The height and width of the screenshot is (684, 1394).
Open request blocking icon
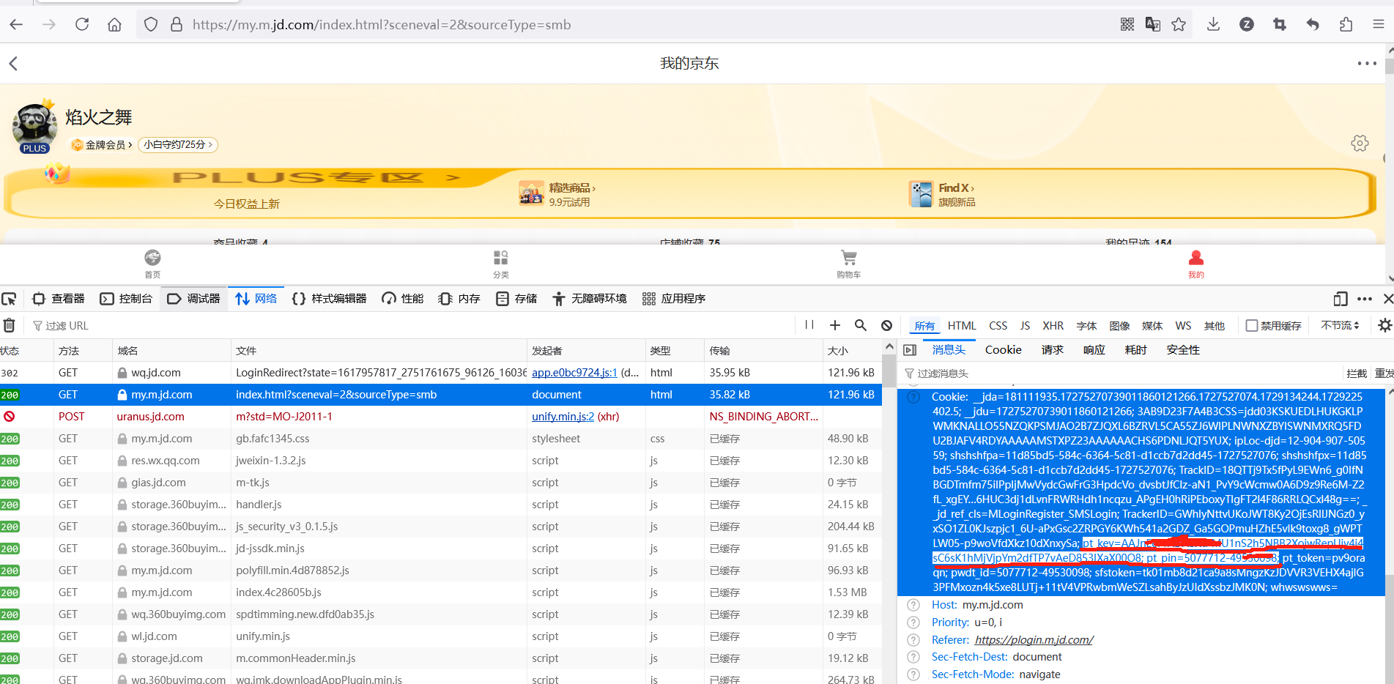(886, 325)
